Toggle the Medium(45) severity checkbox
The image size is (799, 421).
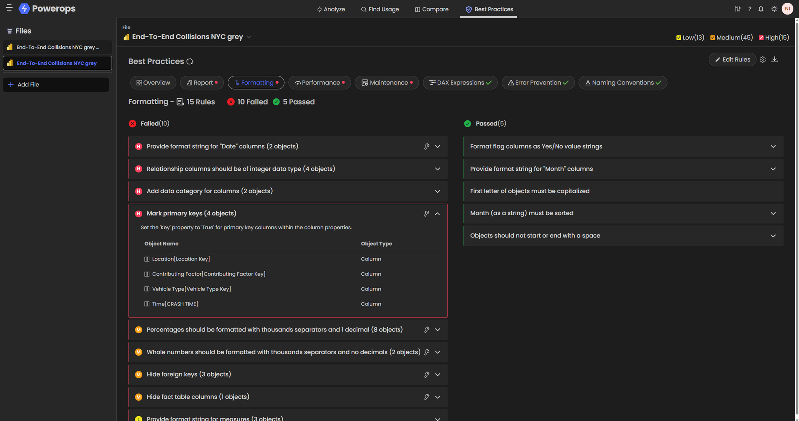[x=713, y=38]
